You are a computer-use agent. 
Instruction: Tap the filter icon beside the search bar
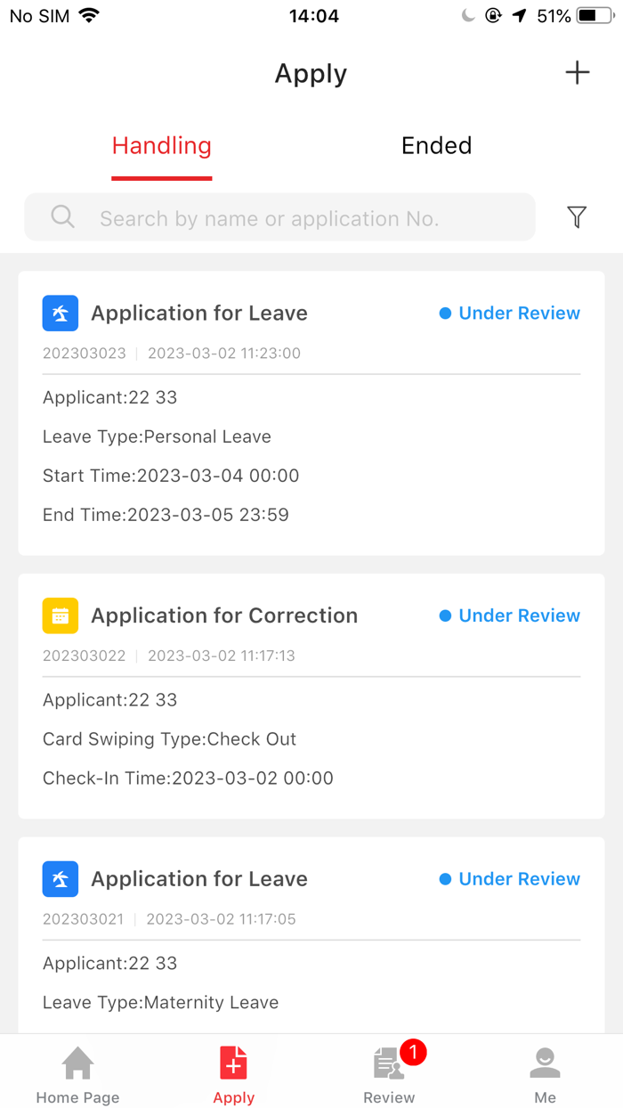tap(577, 216)
